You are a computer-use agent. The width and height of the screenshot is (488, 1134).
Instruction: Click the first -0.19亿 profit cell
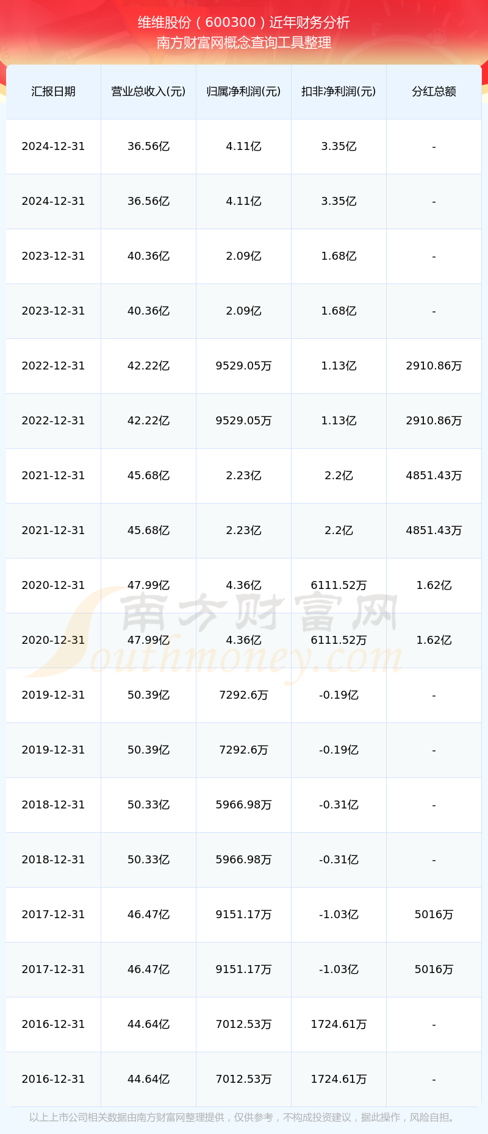(x=339, y=695)
